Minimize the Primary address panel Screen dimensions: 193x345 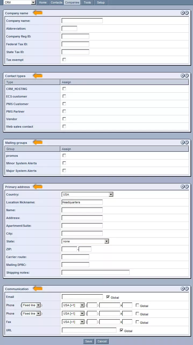coord(183,186)
